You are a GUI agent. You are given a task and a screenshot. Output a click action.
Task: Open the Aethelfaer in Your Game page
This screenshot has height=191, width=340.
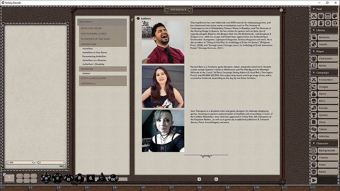click(x=95, y=53)
